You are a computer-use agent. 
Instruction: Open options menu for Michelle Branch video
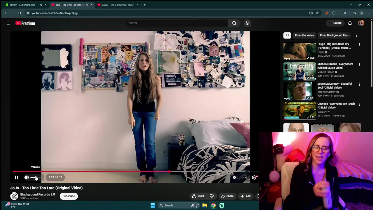point(360,64)
